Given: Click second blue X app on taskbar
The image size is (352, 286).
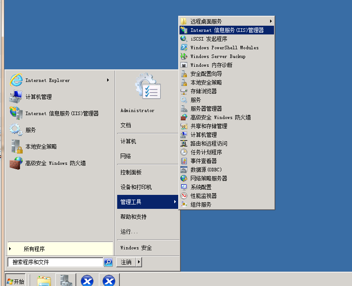Looking at the screenshot, I should click(x=109, y=280).
